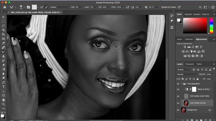Select the Mixer Brush tool
Image resolution: width=216 pixels, height=121 pixels.
tap(3, 52)
